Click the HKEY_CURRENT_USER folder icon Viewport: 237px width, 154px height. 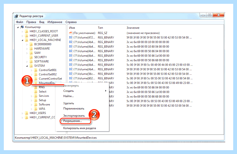coord(27,35)
